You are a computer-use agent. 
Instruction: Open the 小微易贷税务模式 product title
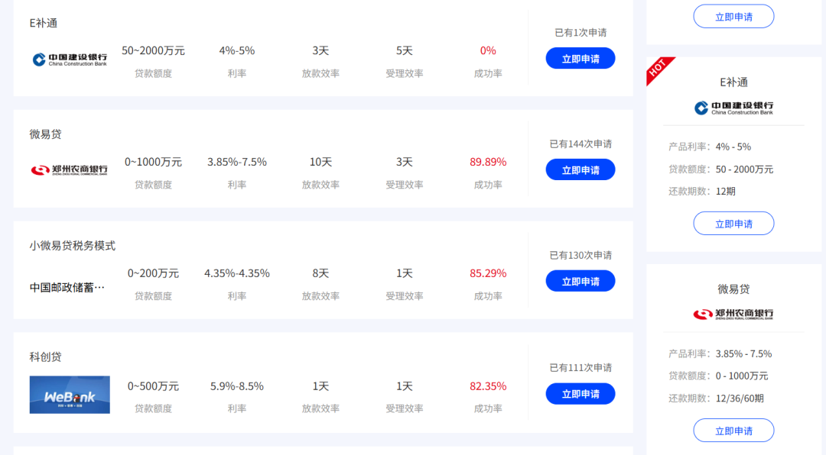point(73,246)
